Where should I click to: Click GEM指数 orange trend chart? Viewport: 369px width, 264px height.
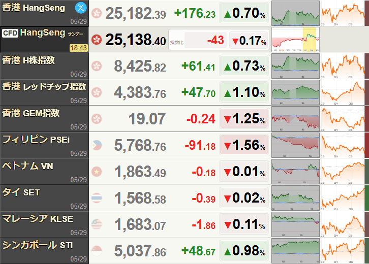[x=343, y=118]
